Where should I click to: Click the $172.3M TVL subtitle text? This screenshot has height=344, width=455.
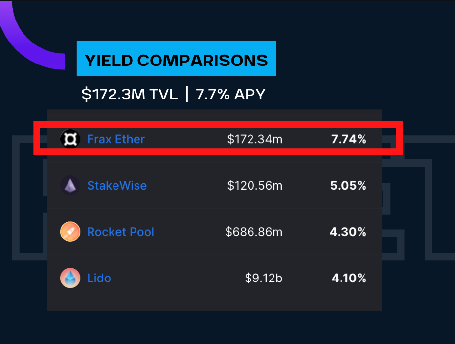pyautogui.click(x=130, y=94)
